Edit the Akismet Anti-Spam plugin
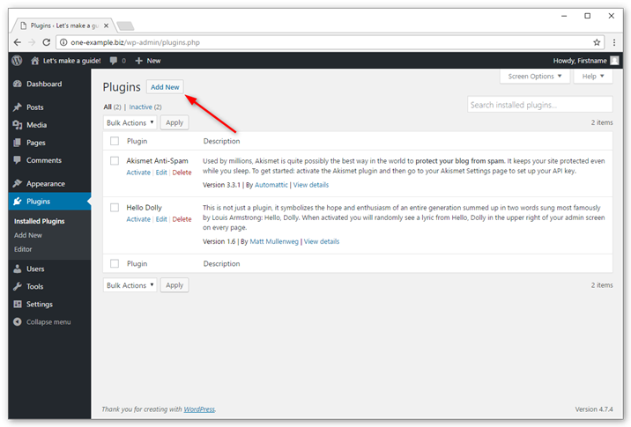 [161, 172]
